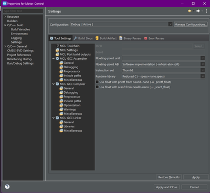This screenshot has width=210, height=193.
Task: Collapse the MCU GCC Linker node
Action: tap(54, 118)
